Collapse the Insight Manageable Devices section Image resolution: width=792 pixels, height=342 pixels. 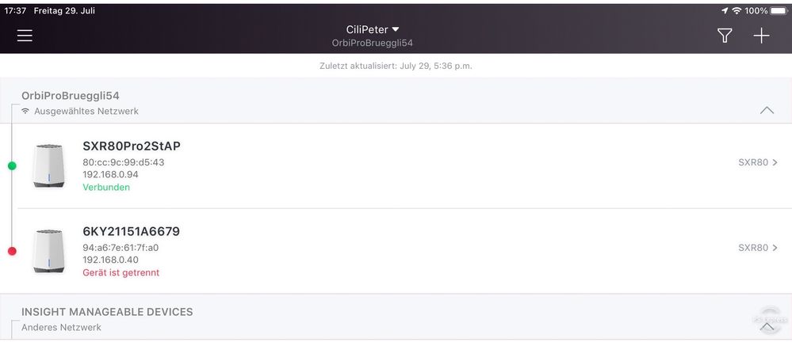[x=767, y=327]
